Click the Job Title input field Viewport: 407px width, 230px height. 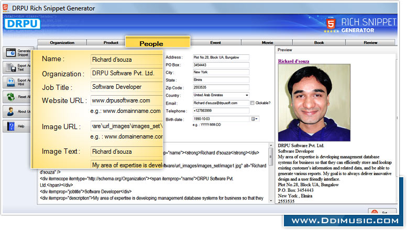(127, 87)
